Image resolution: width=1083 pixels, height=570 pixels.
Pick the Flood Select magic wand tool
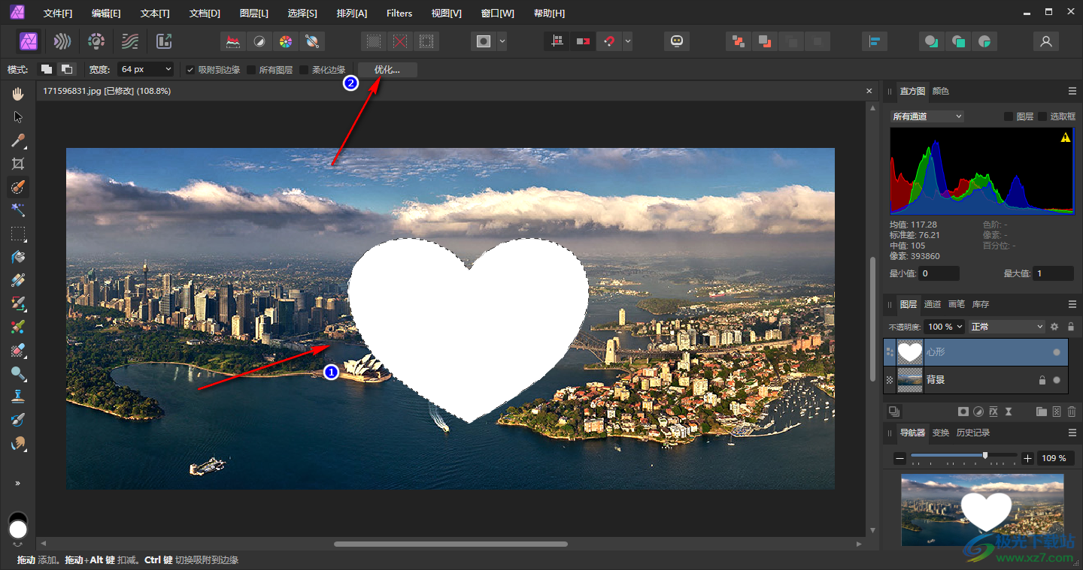point(18,210)
